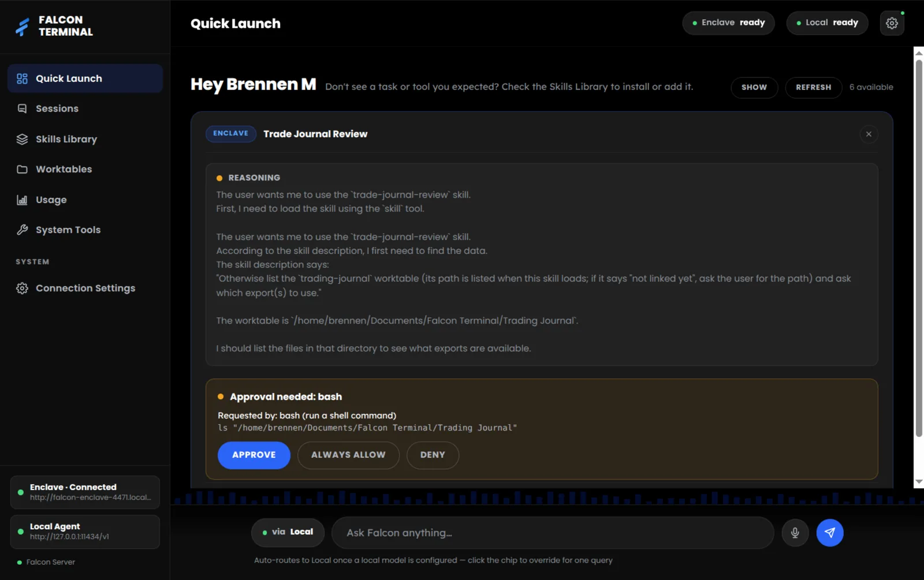Toggle the via Local routing chip
This screenshot has width=924, height=580.
288,532
